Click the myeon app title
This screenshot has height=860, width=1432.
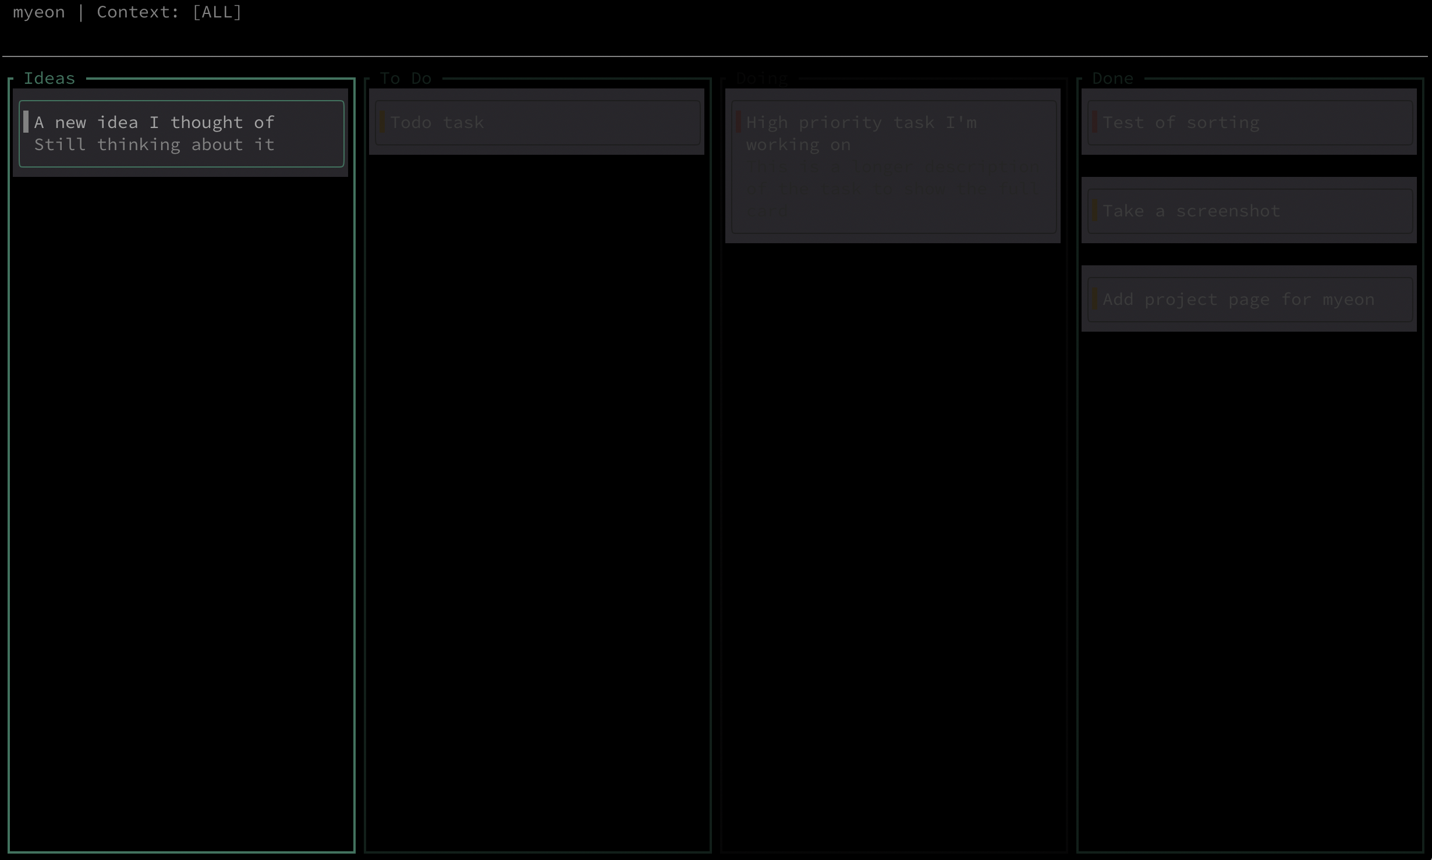pyautogui.click(x=39, y=12)
